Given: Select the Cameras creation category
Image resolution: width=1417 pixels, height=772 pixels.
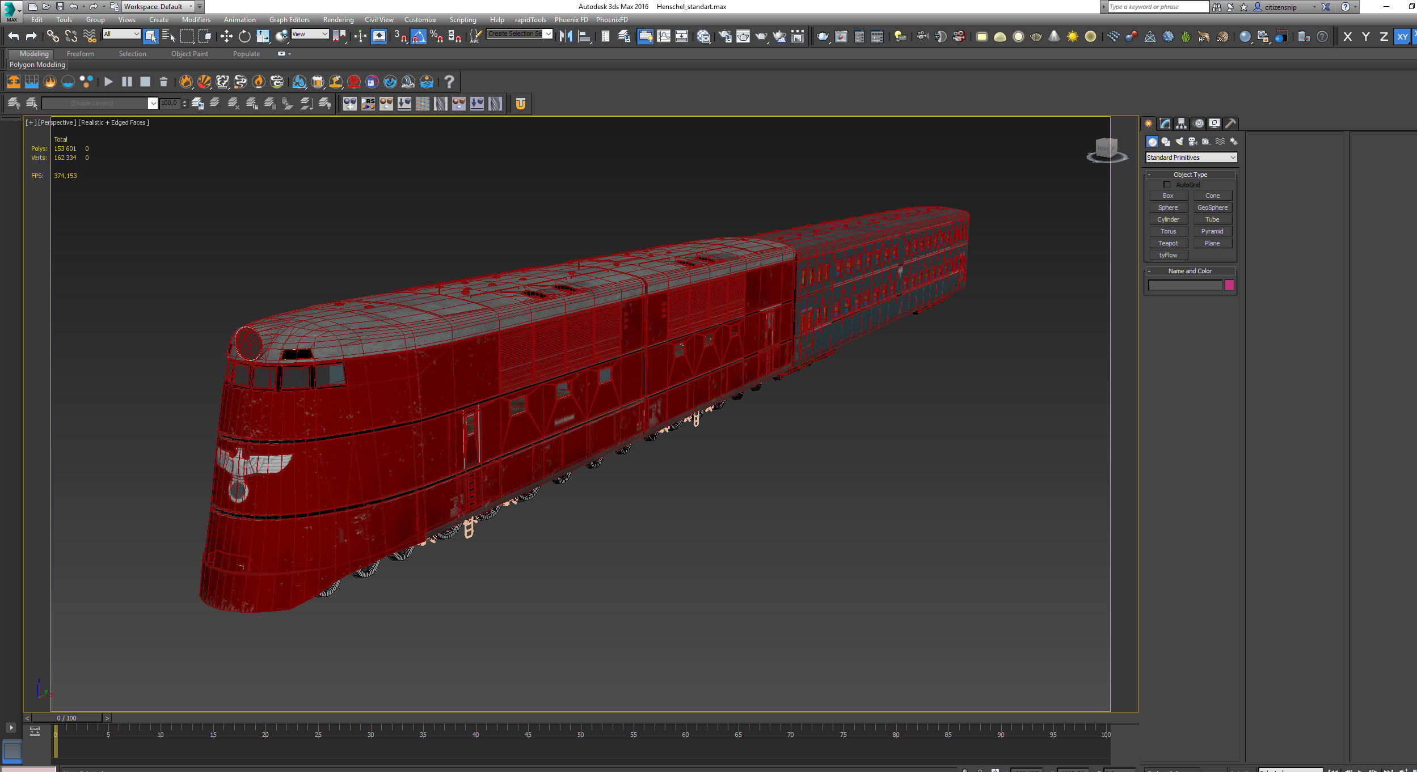Looking at the screenshot, I should click(1192, 142).
